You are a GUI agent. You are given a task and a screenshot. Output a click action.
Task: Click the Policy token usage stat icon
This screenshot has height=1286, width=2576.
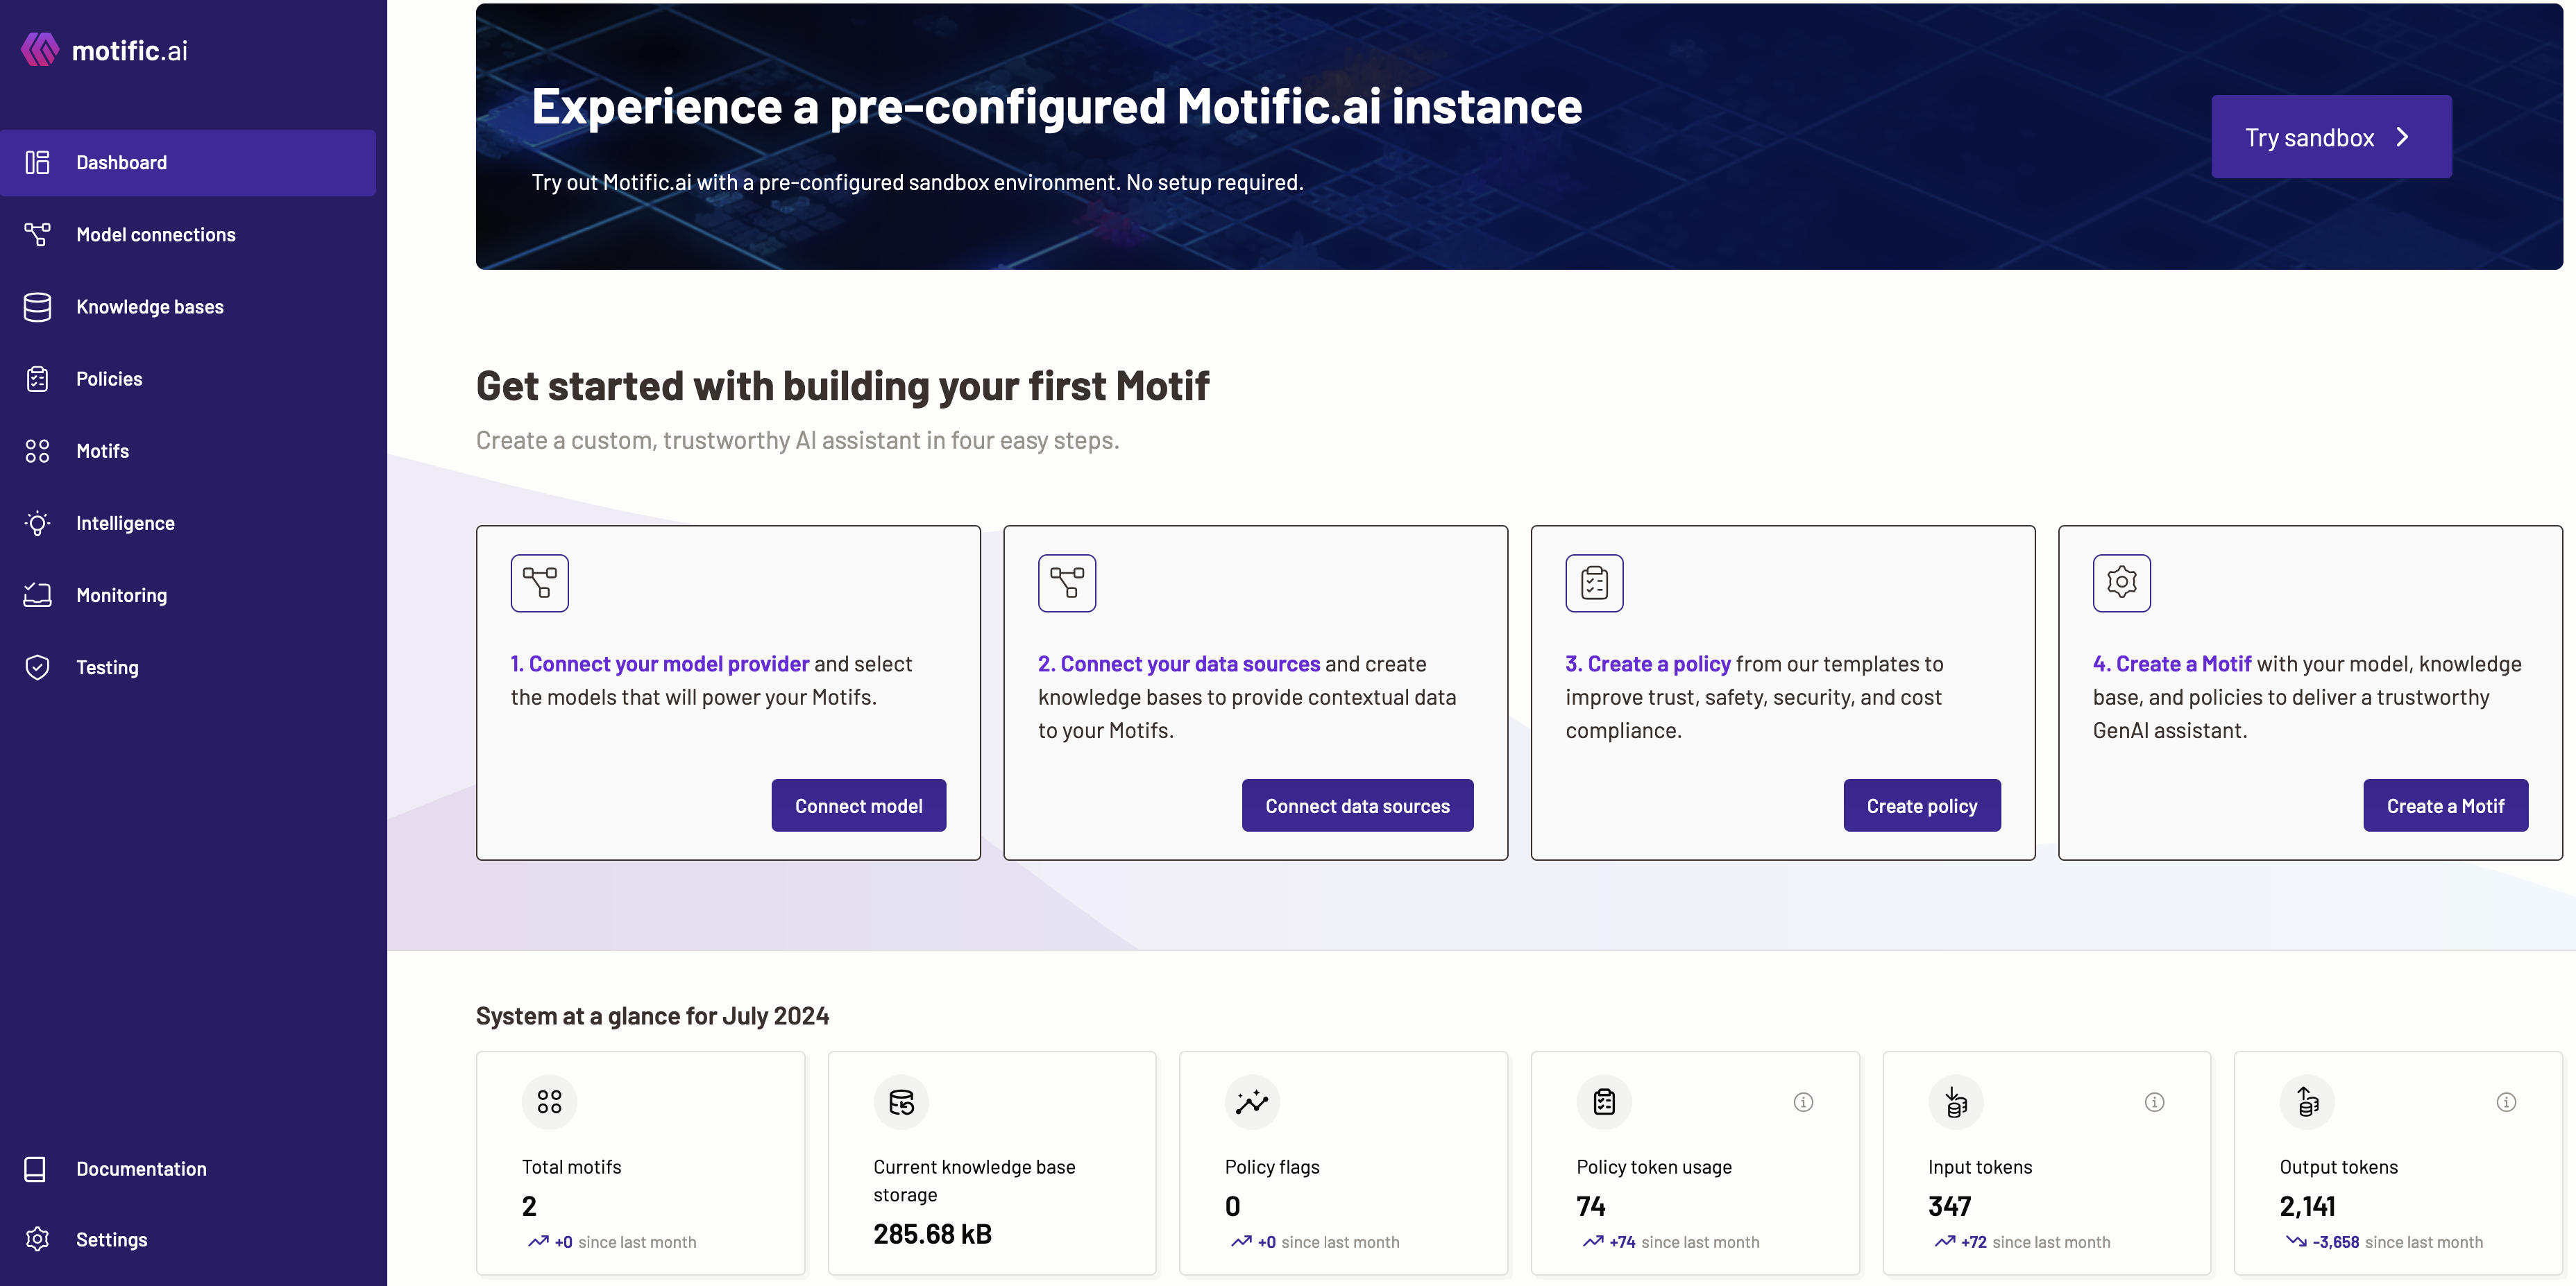click(1604, 1102)
